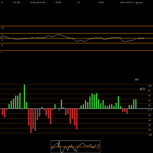This screenshot has width=153, height=153.
Task: Click the tallest green MR histogram bar
Action: [24, 96]
